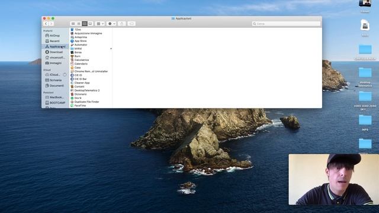This screenshot has width=379, height=213.
Task: Select MacBook under Posizioni
Action: coord(54,97)
